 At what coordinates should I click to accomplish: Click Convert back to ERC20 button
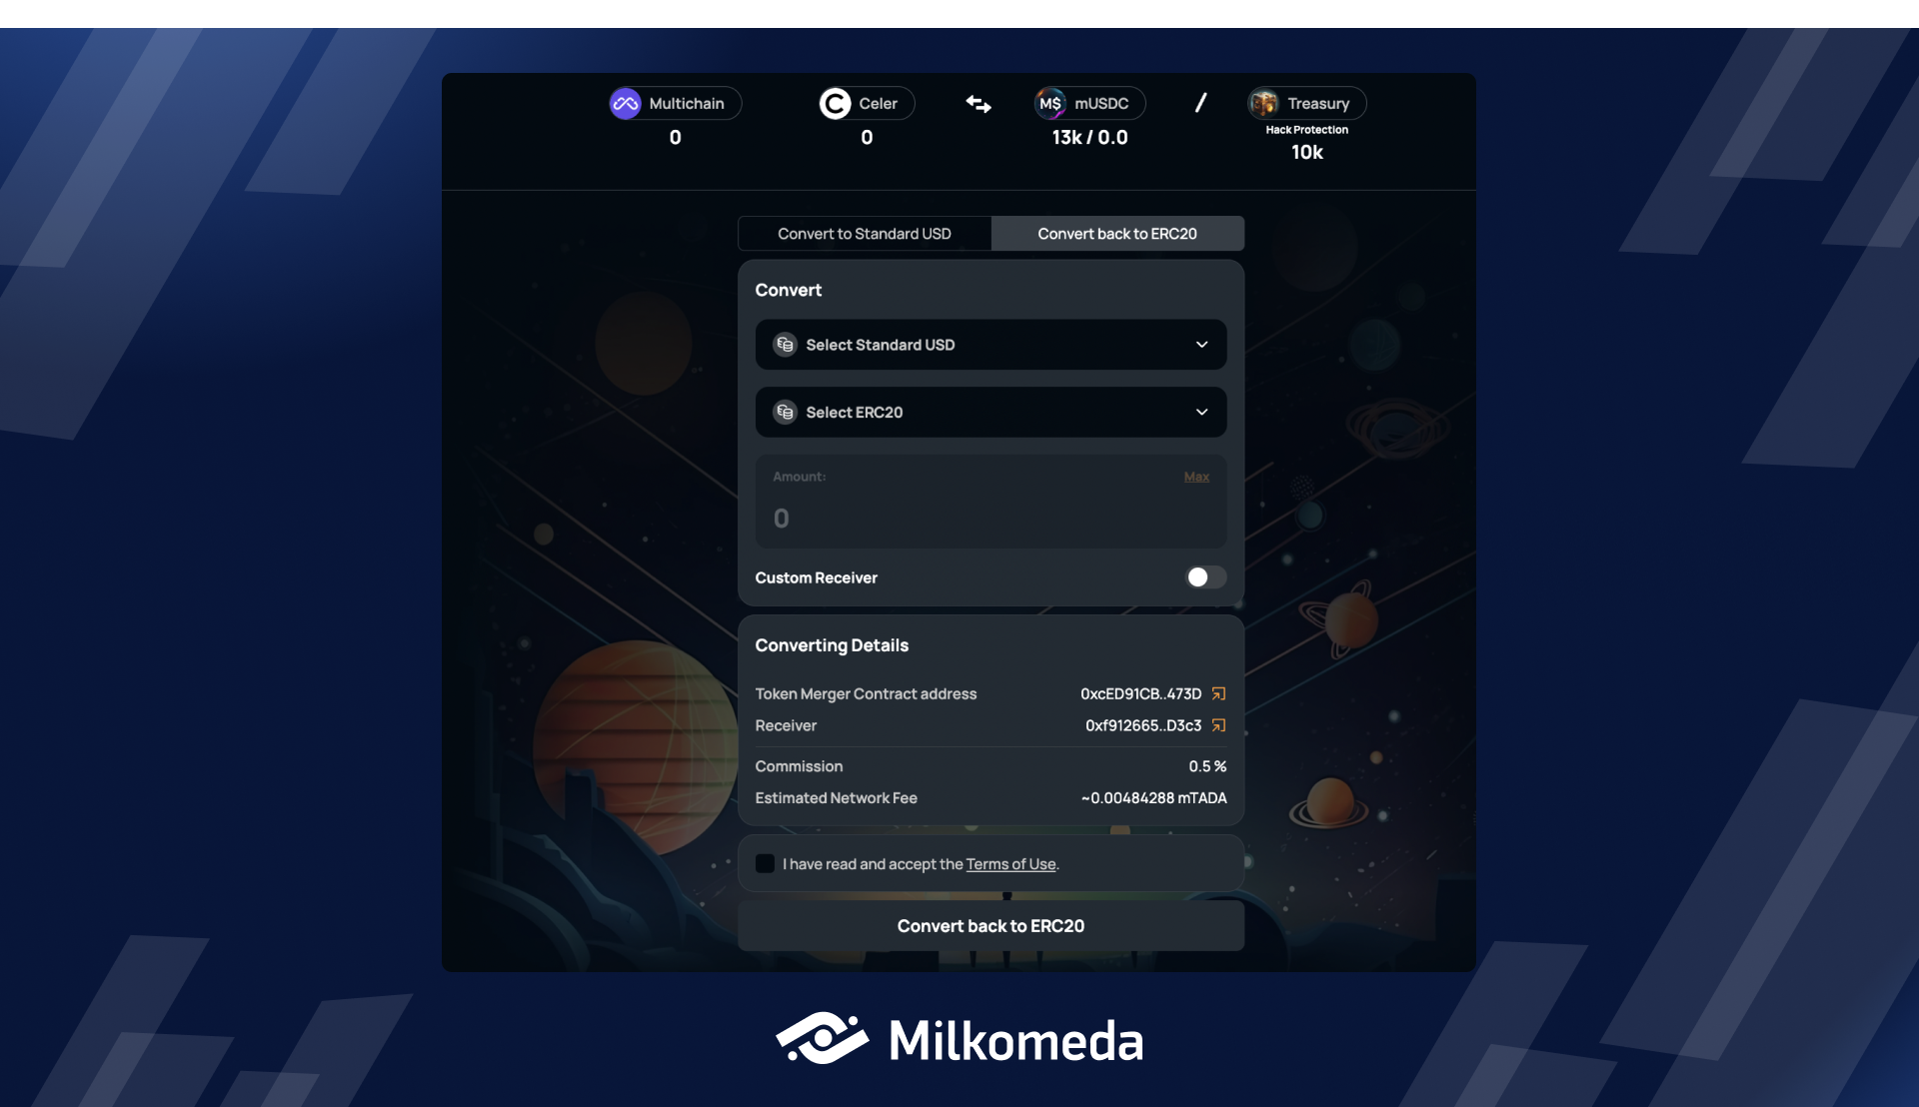pos(989,925)
